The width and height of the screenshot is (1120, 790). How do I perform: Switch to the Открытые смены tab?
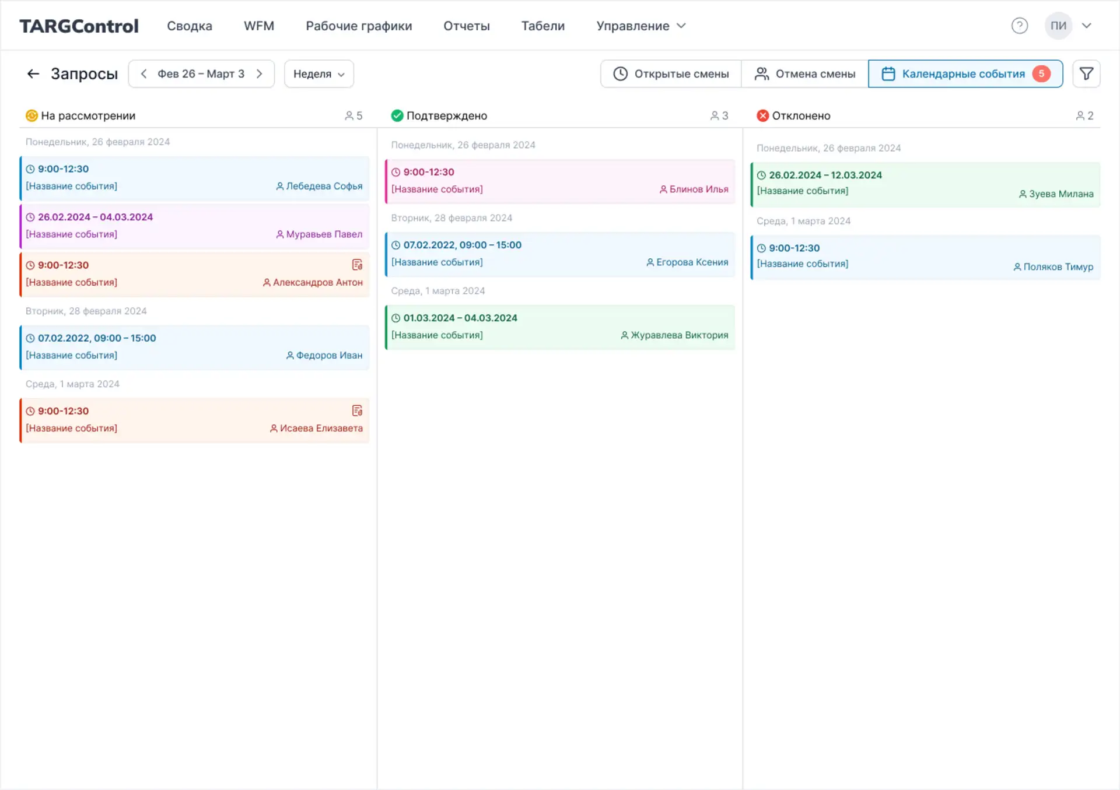coord(671,74)
